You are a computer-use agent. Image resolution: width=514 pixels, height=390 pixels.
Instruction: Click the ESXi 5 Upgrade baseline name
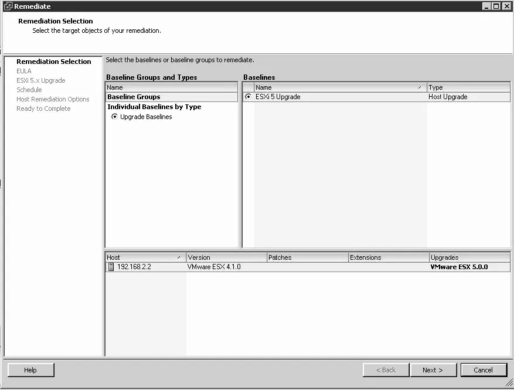[x=278, y=97]
